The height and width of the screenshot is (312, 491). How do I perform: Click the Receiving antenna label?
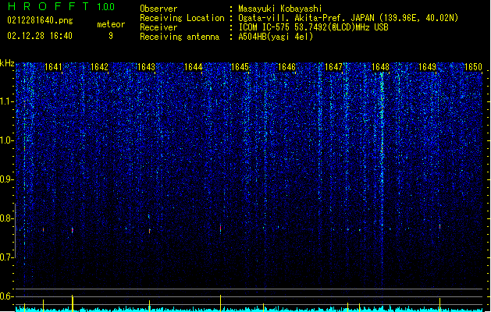(180, 37)
